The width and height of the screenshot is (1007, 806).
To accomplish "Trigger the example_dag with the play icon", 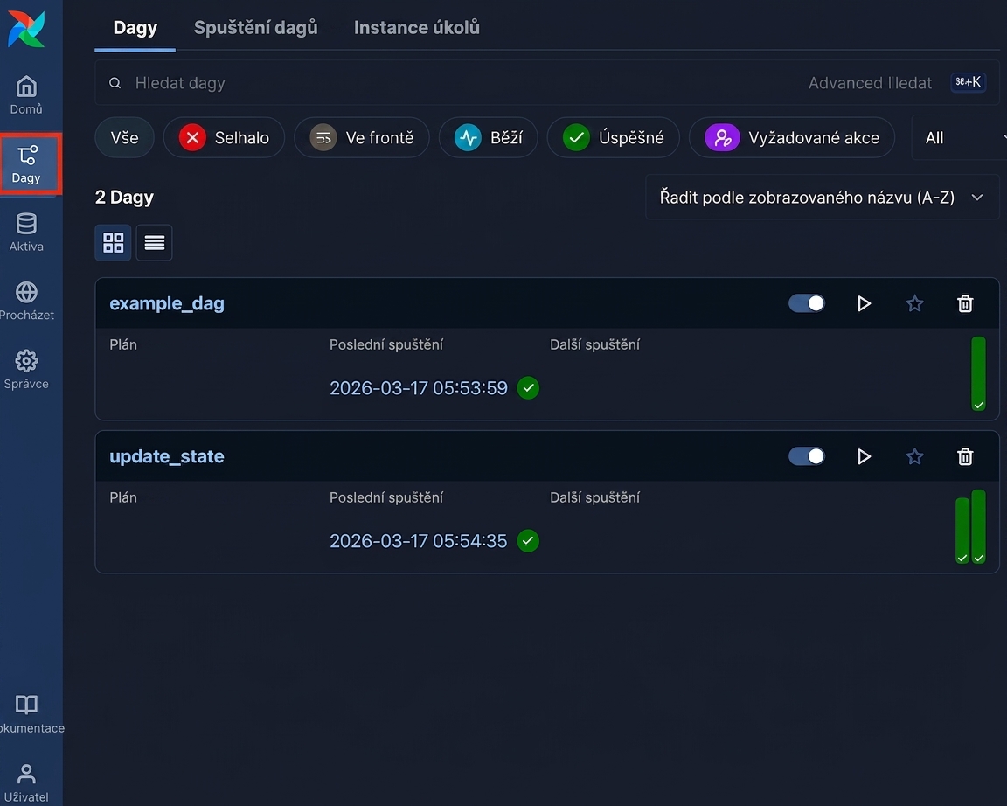I will (864, 303).
